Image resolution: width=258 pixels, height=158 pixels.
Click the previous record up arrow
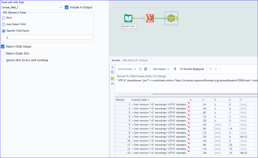pos(210,69)
